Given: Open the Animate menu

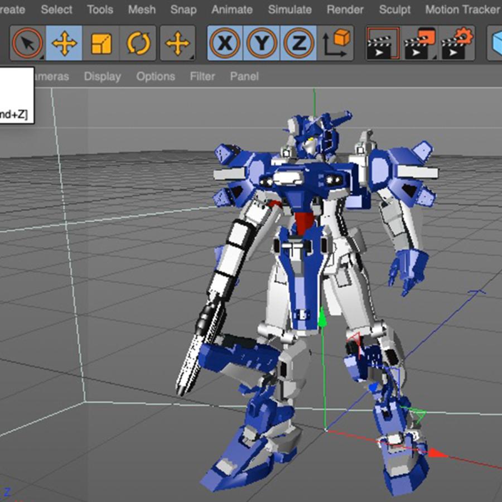Looking at the screenshot, I should pyautogui.click(x=232, y=9).
